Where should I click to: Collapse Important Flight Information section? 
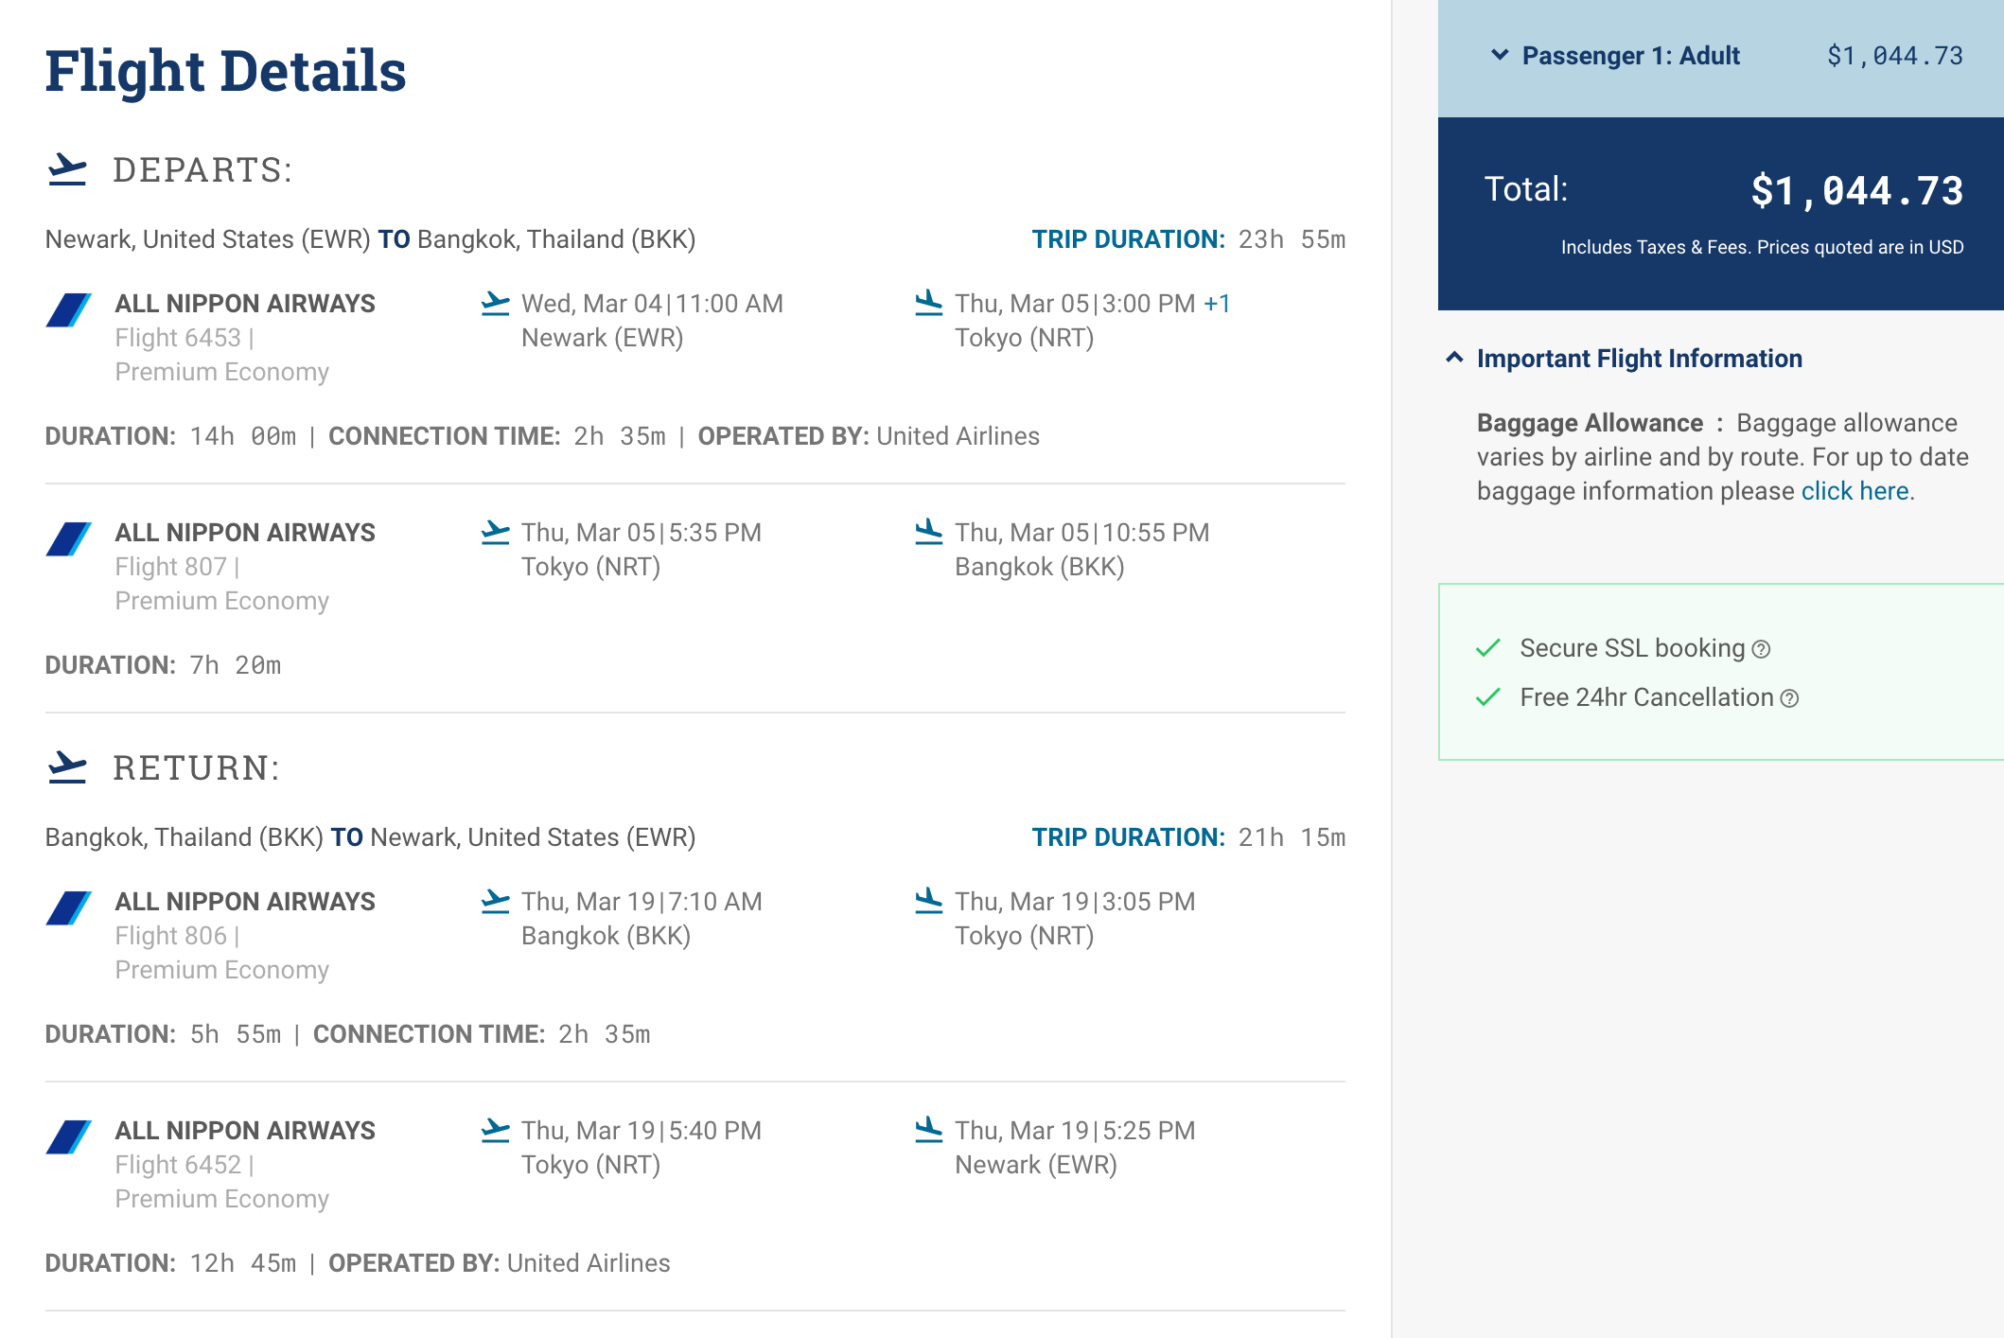click(x=1454, y=358)
